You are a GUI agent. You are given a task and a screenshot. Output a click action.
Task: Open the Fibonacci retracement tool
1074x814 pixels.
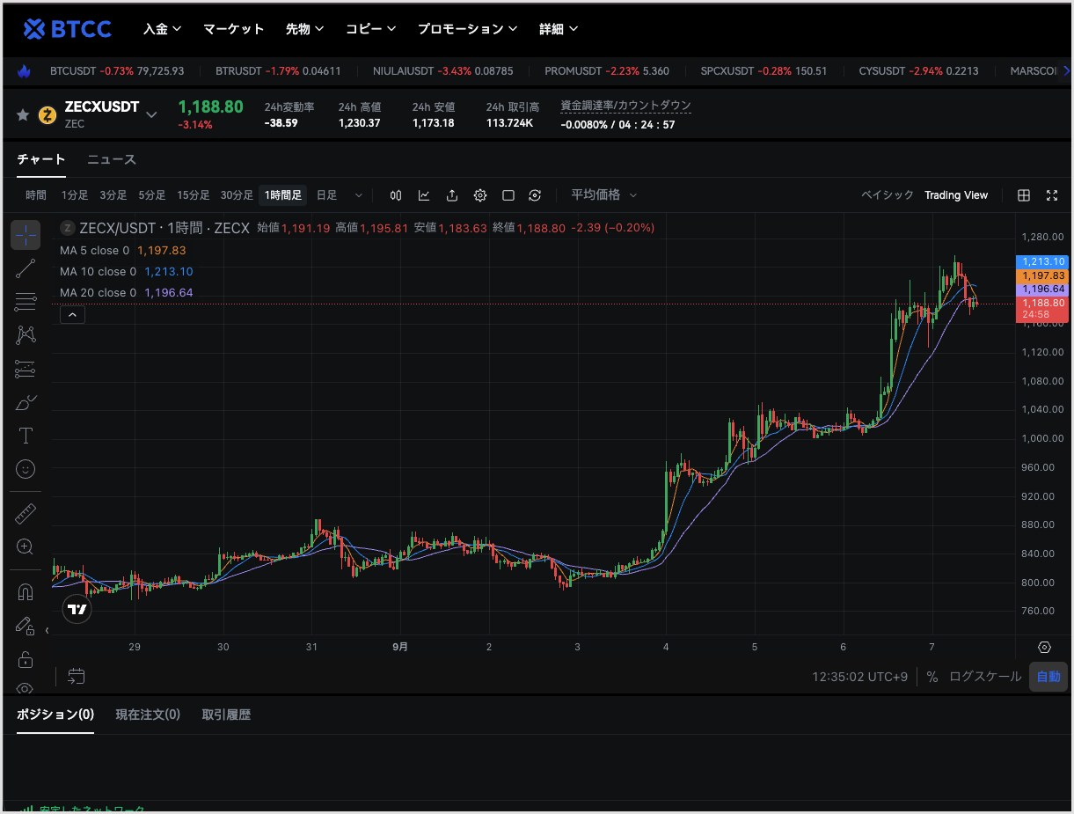point(26,302)
